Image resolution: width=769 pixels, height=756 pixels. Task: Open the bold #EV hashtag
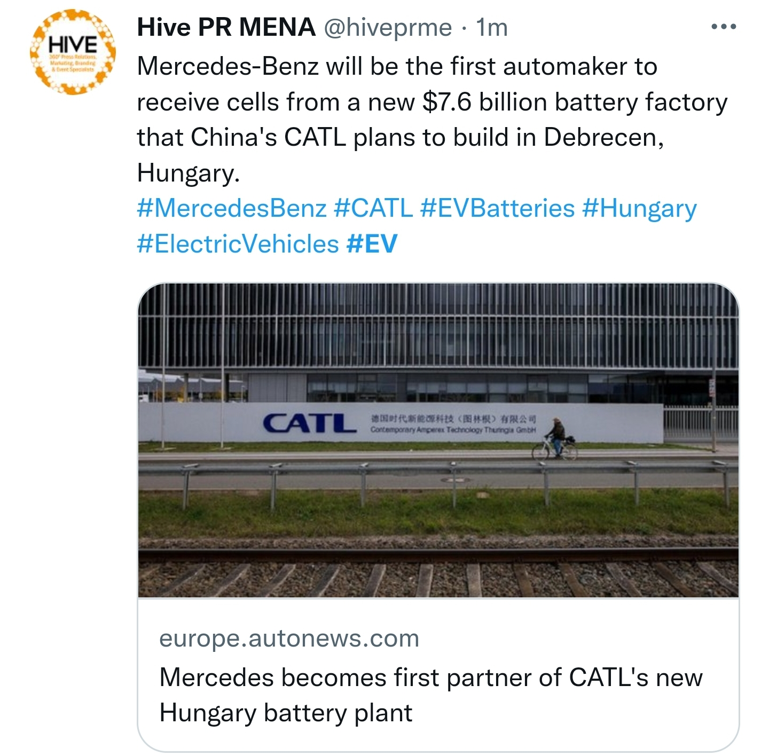[372, 244]
